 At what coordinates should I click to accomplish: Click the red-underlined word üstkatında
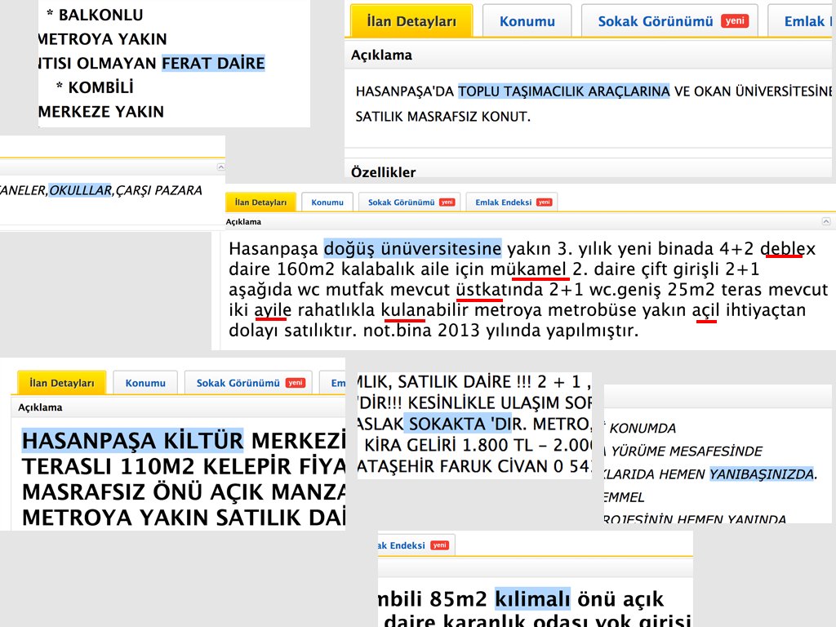(500, 290)
